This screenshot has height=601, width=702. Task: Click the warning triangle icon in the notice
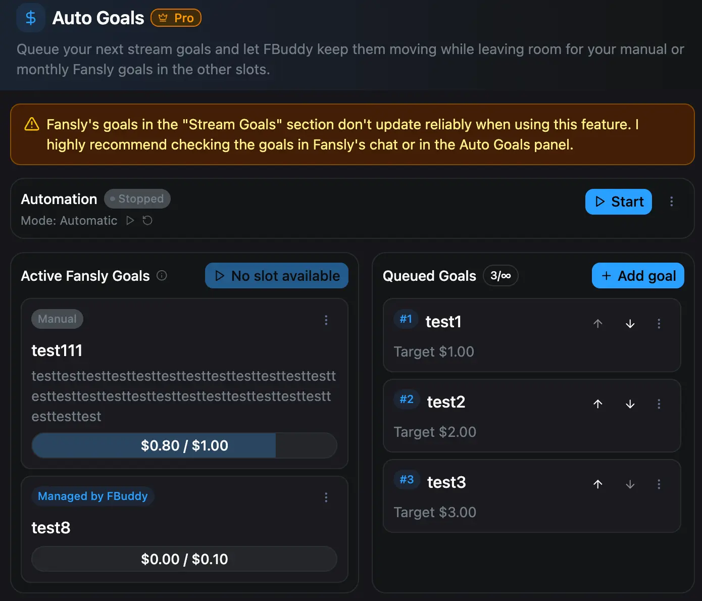(31, 124)
